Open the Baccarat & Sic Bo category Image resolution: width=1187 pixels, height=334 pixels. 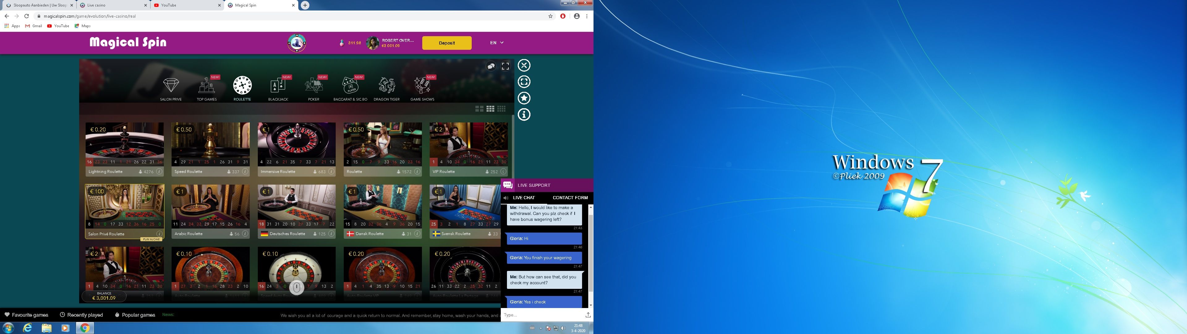tap(350, 88)
